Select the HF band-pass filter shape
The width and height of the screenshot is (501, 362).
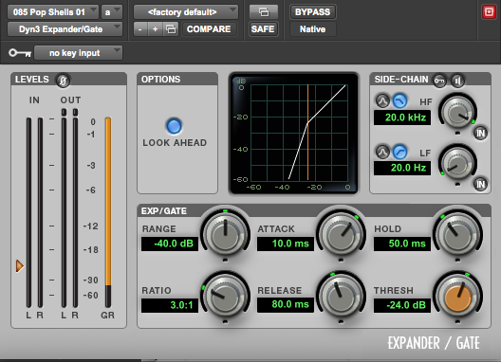pos(382,100)
